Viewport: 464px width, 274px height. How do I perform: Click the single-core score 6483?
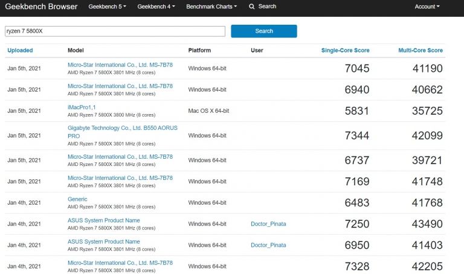tap(357, 203)
